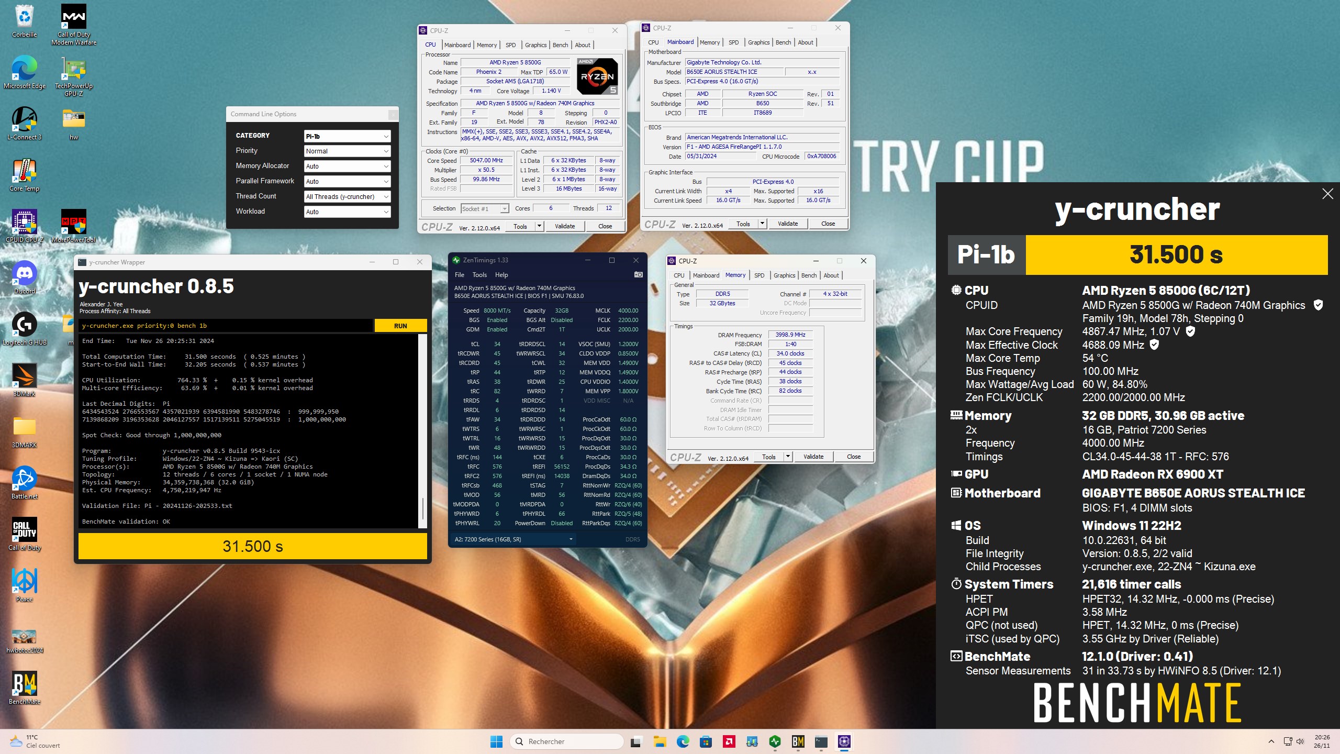Screen dimensions: 1340x754
Task: Open Bench tab in CPU-Z CPU window
Action: (560, 45)
